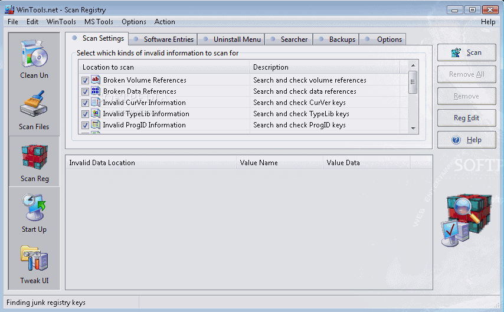Screen dimensions: 504x312
Task: Uncheck Invalid ProgID Information checkbox
Action: [85, 125]
